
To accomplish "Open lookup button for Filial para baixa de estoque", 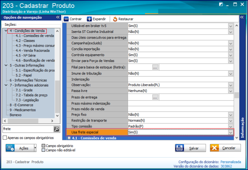I will point(155,67).
